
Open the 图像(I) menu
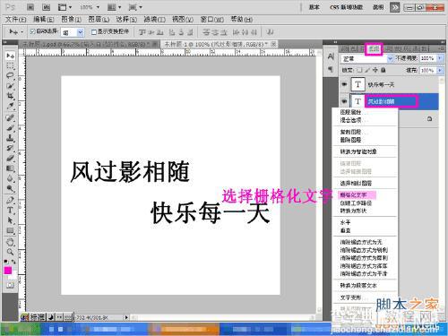click(71, 20)
